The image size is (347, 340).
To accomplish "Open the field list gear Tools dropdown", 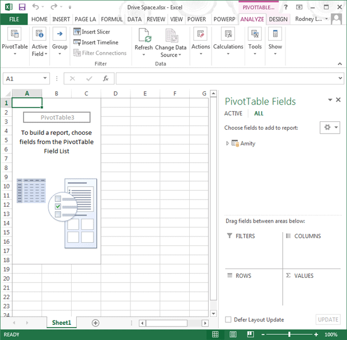I will [x=330, y=127].
